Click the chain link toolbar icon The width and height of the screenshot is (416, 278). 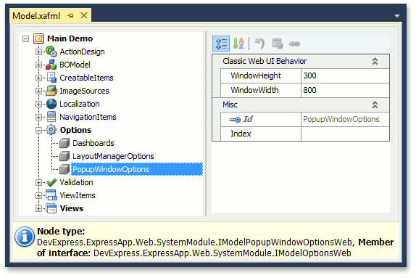click(x=294, y=44)
